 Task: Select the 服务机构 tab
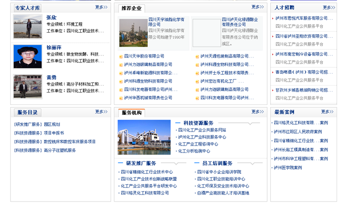point(131,113)
